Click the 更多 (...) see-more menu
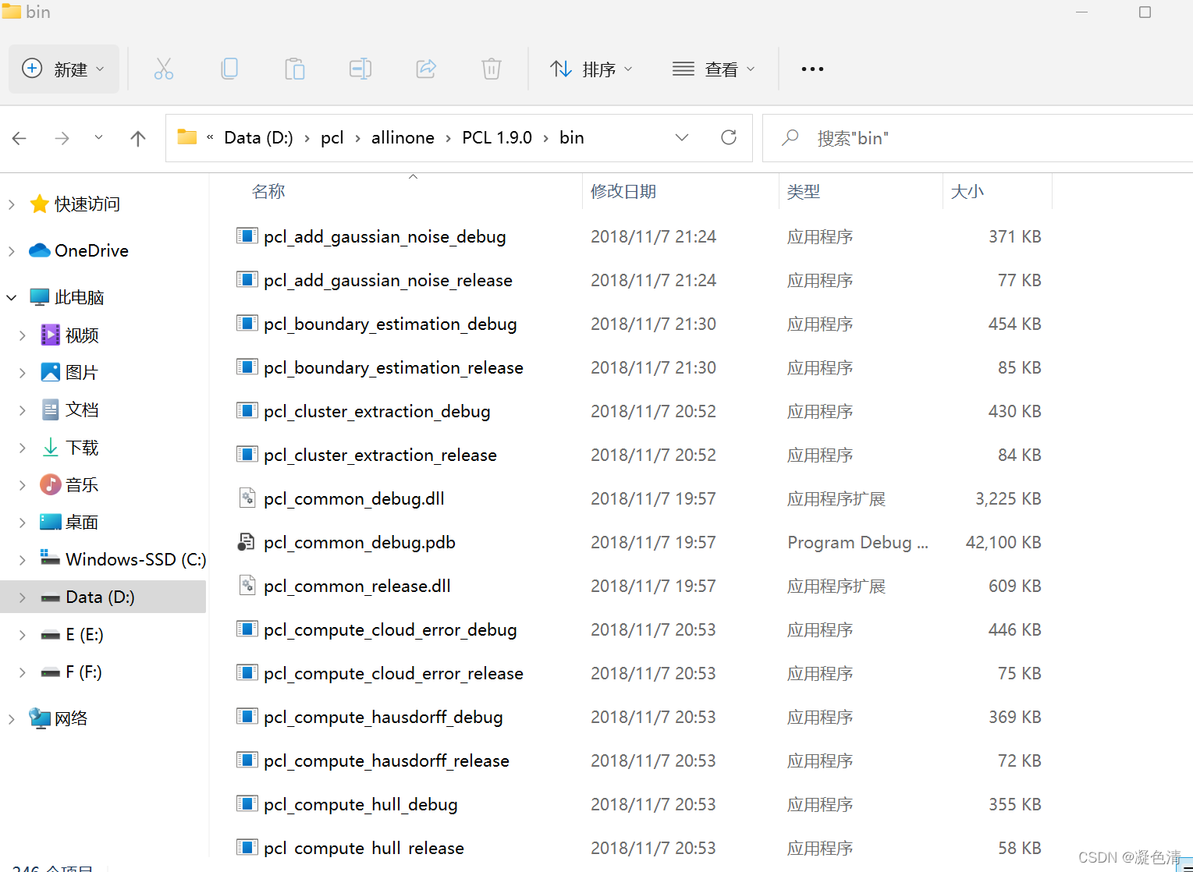Viewport: 1193px width, 872px height. coord(811,69)
